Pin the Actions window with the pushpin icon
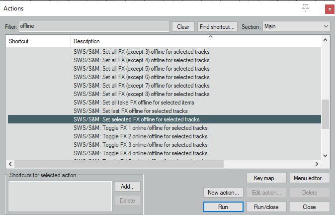 (305, 8)
